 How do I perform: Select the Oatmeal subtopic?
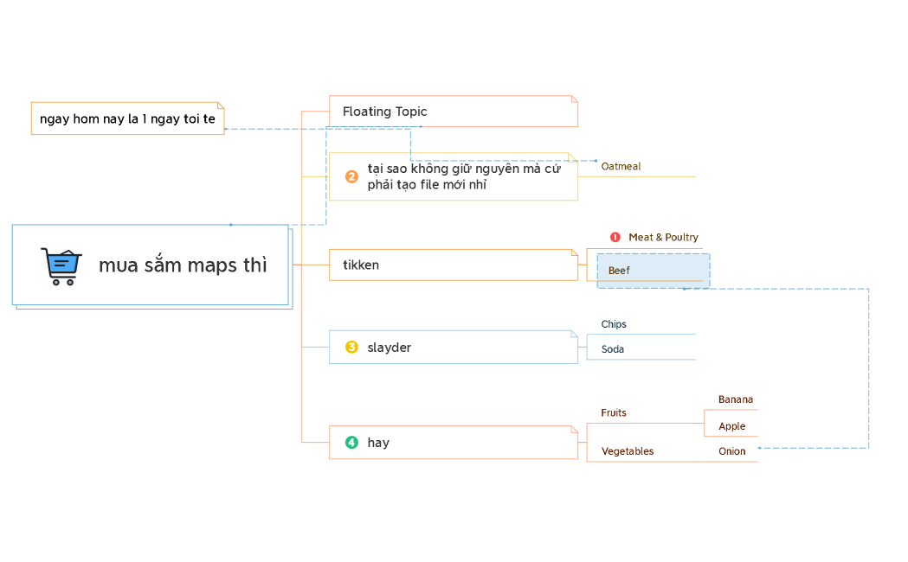(x=621, y=166)
